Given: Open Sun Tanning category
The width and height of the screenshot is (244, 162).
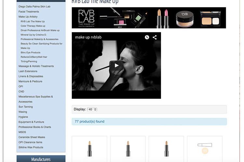Looking at the screenshot, I should pos(26,107).
